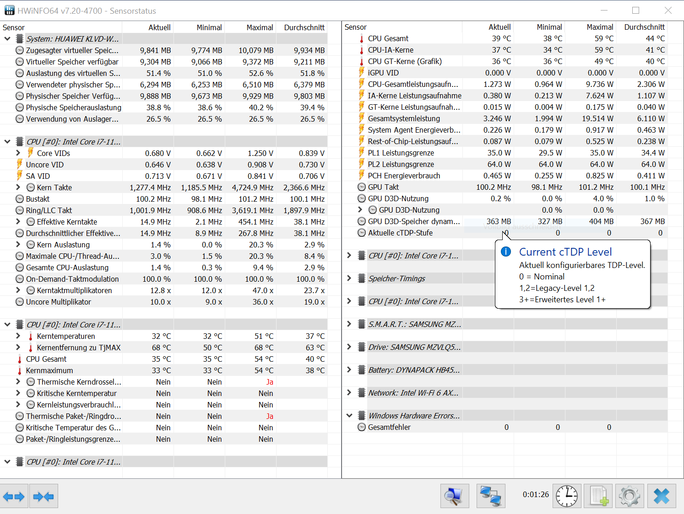
Task: Click the lightning icon beside iGPU VID
Action: pos(361,72)
